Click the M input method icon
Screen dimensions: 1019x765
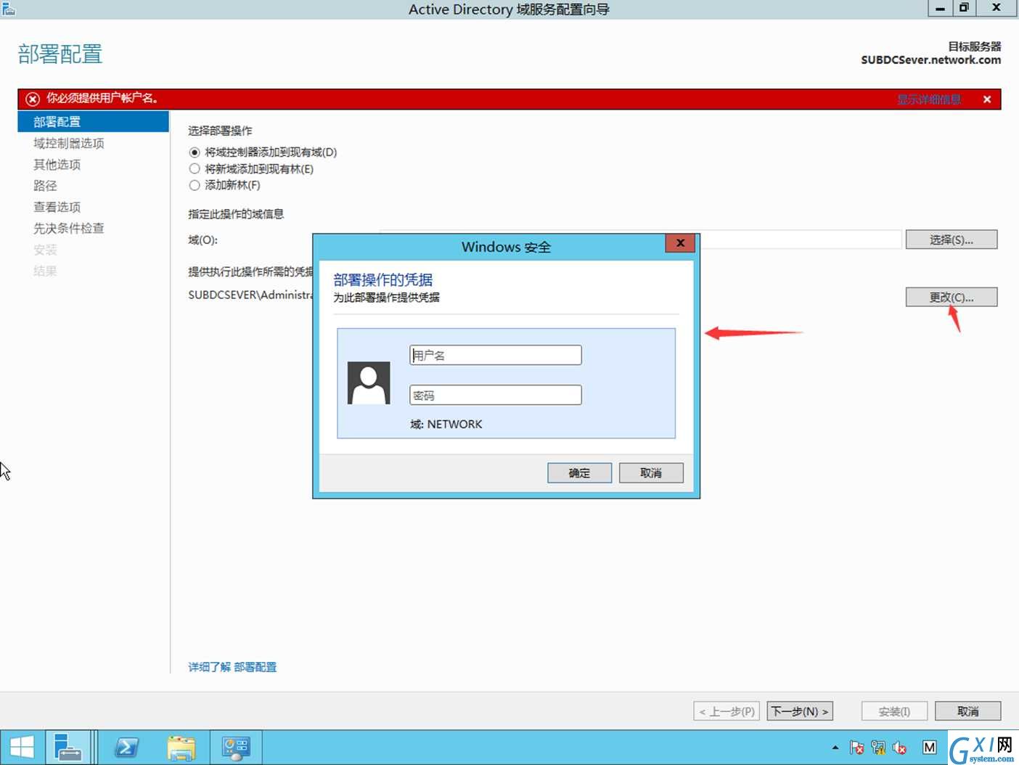pos(929,747)
